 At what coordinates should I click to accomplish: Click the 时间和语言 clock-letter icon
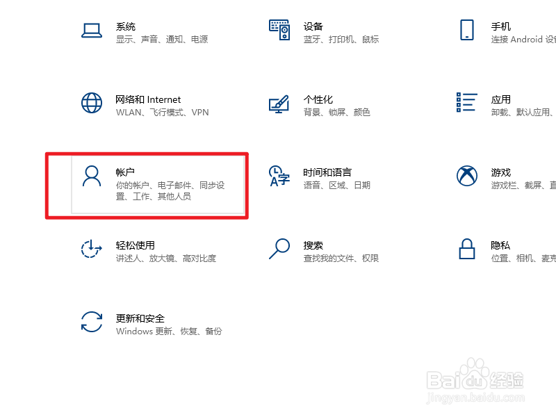279,176
